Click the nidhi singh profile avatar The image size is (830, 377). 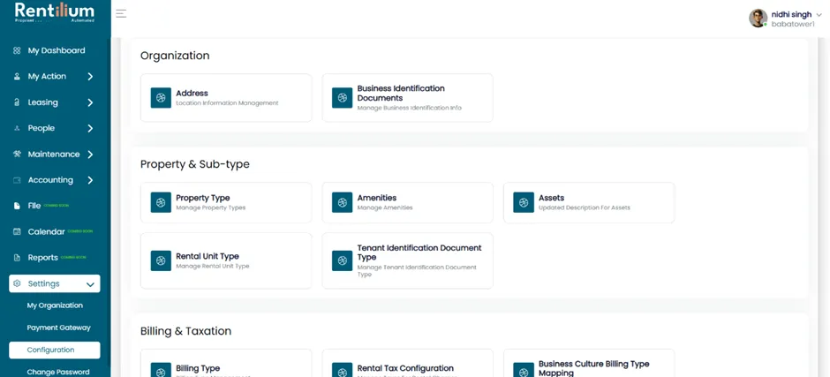(758, 18)
